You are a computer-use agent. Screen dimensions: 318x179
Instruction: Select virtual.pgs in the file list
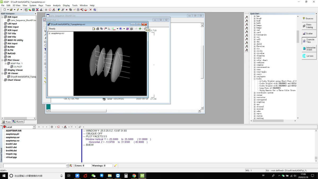click(11, 157)
